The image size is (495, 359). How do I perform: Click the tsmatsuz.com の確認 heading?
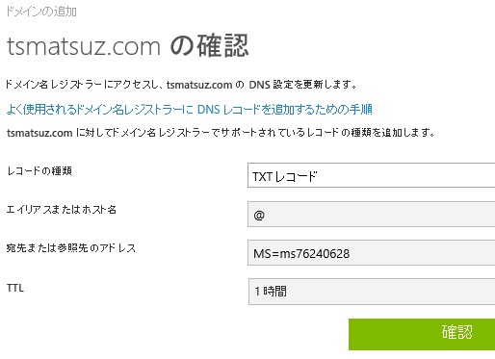click(127, 46)
